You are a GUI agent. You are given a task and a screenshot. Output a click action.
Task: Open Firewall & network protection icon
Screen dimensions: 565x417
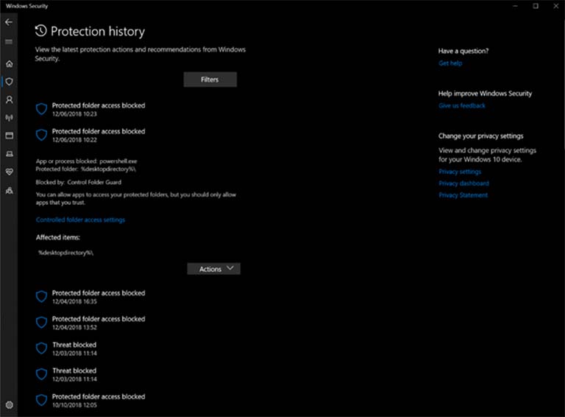pos(9,118)
